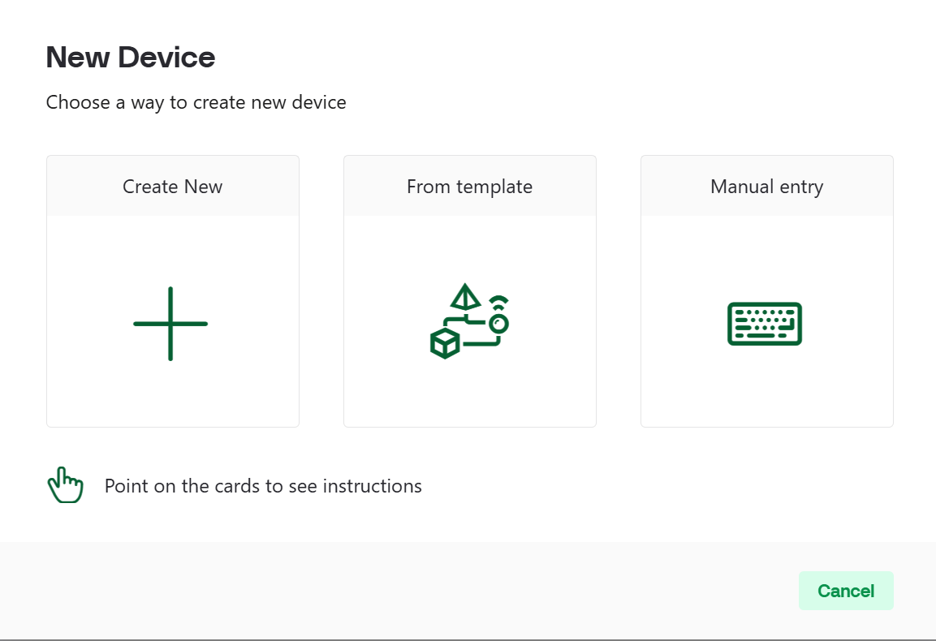The width and height of the screenshot is (936, 641).
Task: Click the keyboard icon for Manual entry
Action: [x=765, y=324]
